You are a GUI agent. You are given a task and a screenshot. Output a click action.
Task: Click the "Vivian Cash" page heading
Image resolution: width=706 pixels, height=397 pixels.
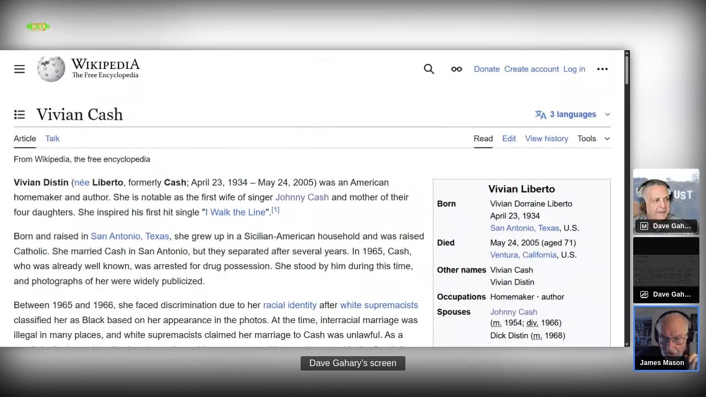coord(79,114)
